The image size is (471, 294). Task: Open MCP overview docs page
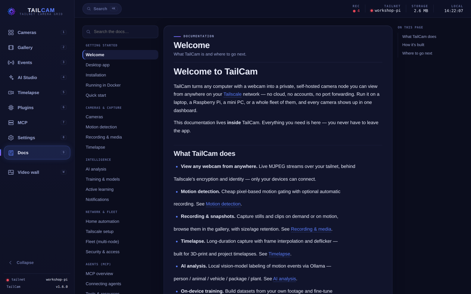point(120,274)
